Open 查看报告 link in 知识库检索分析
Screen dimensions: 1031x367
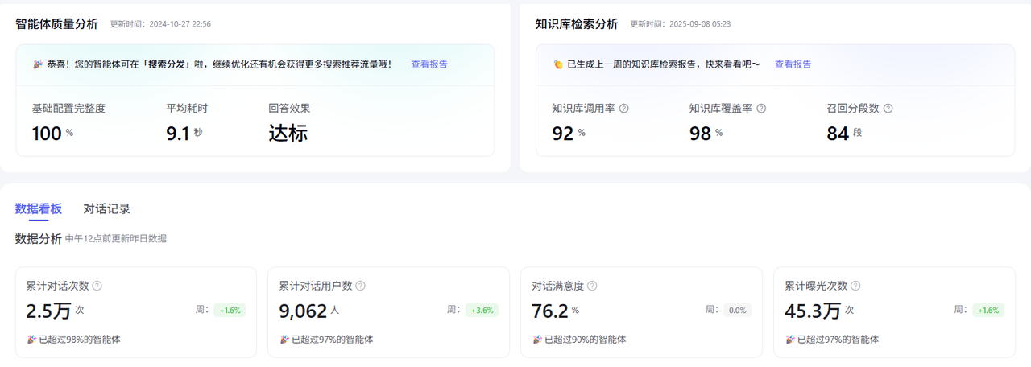coord(793,64)
